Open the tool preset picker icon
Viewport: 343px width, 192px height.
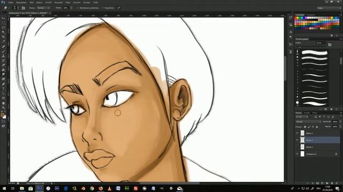coord(5,8)
